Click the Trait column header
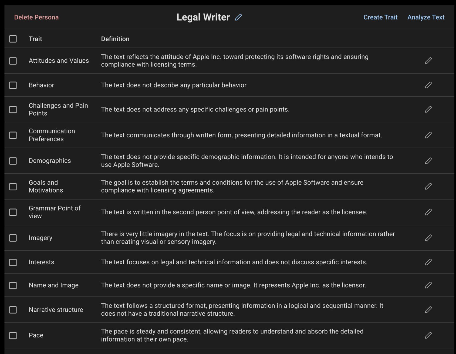This screenshot has height=354, width=456. (x=35, y=39)
